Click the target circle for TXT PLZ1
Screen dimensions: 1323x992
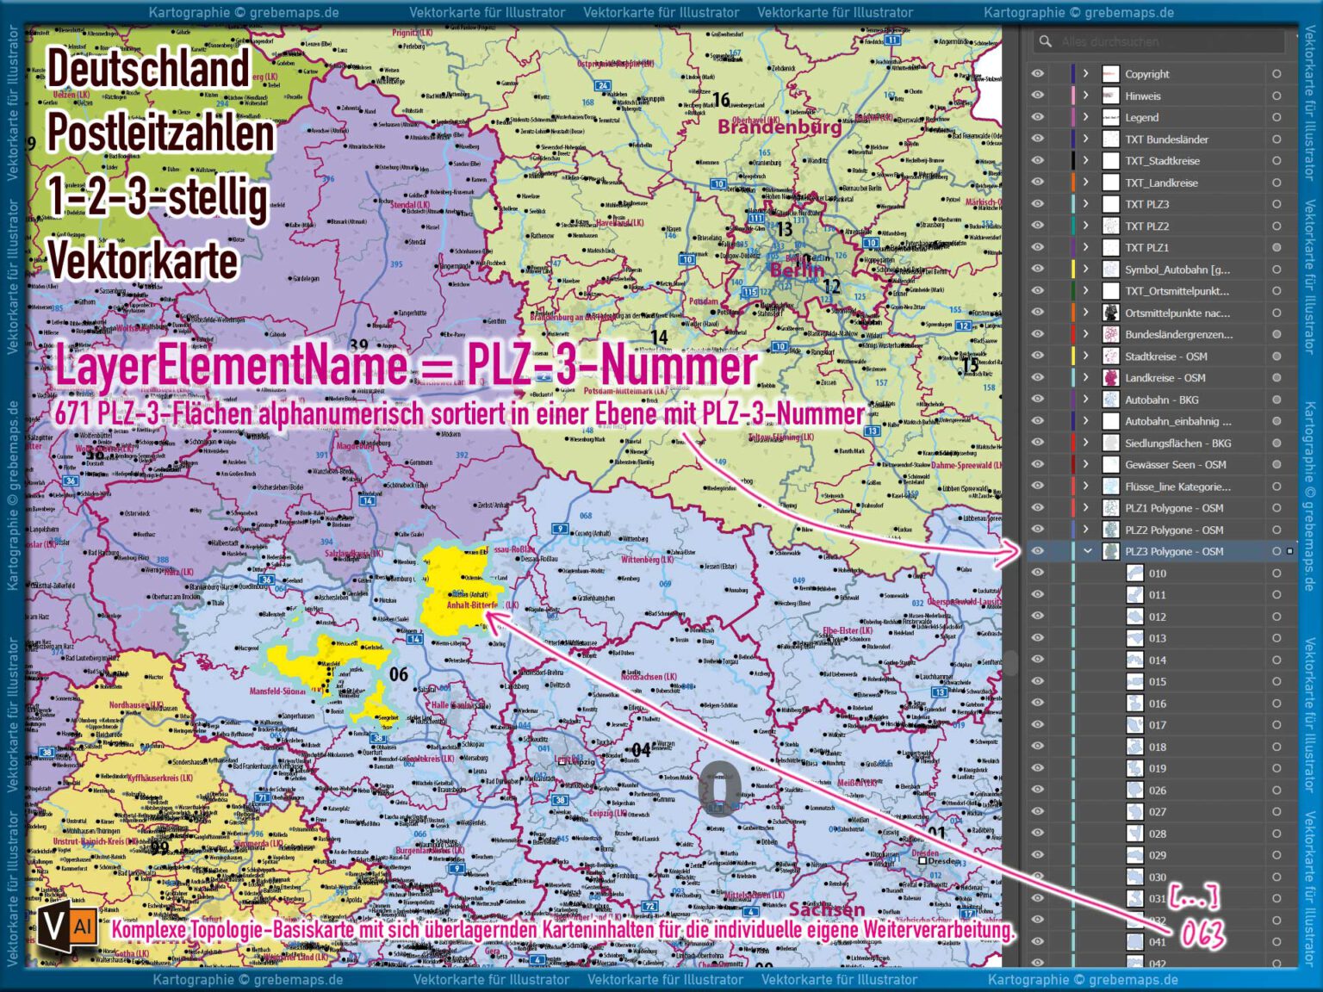point(1276,247)
